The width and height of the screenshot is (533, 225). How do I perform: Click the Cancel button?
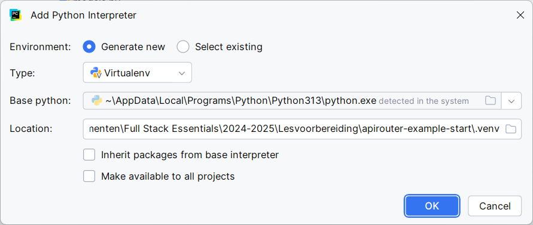pyautogui.click(x=495, y=206)
